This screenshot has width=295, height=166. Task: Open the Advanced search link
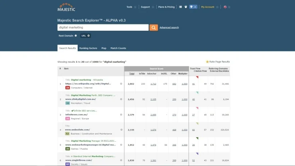point(169,28)
